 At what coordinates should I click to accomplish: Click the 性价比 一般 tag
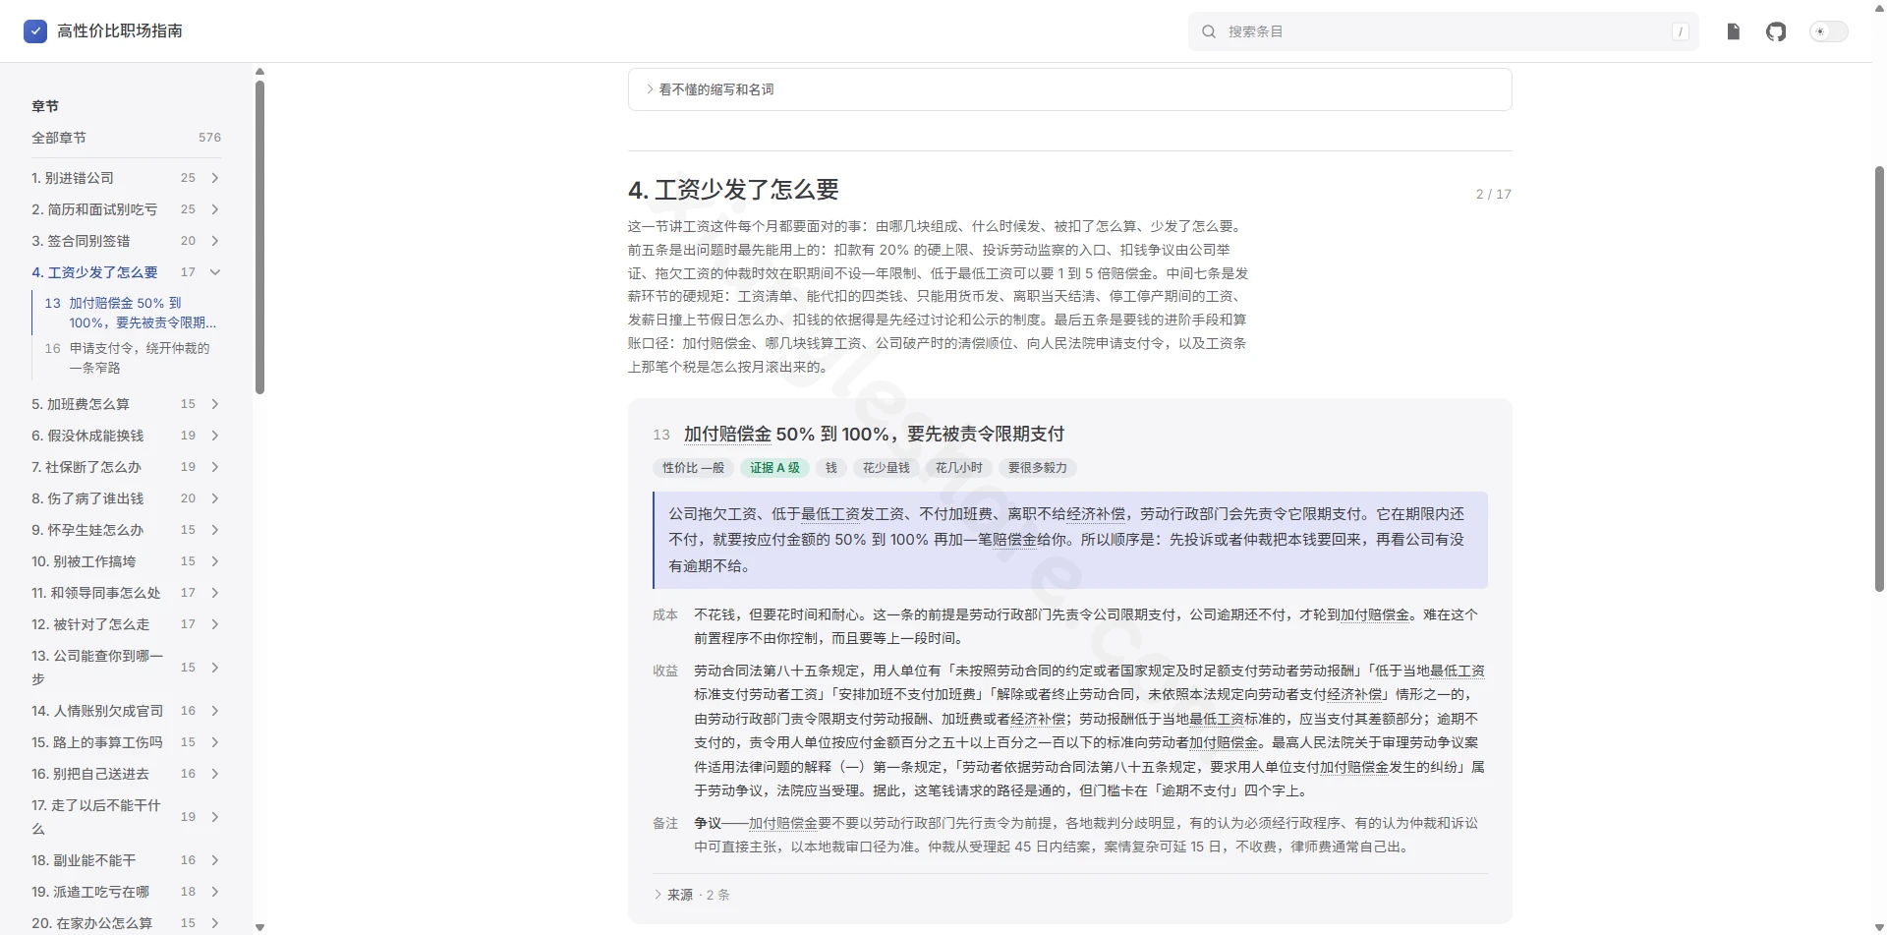coord(693,468)
